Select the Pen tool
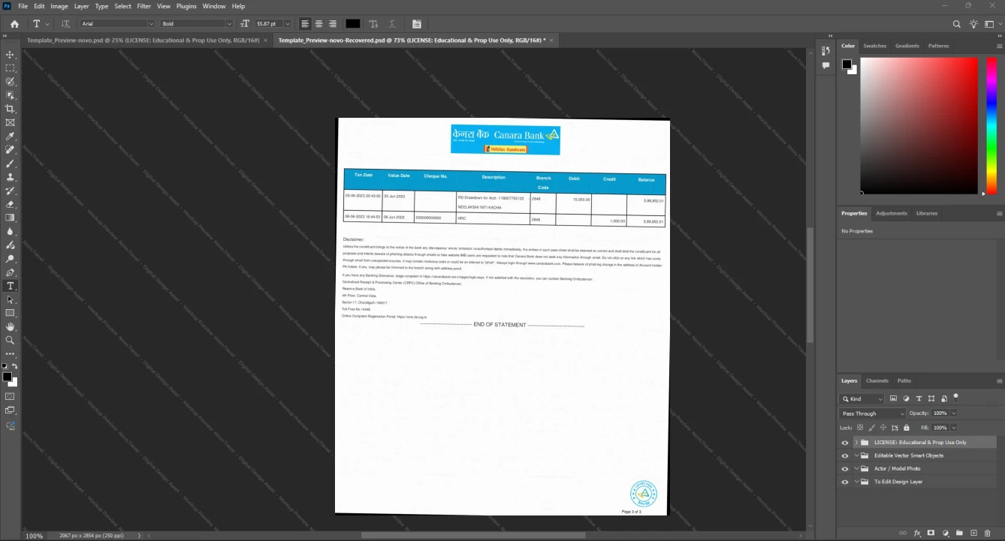This screenshot has width=1005, height=541. (x=10, y=272)
